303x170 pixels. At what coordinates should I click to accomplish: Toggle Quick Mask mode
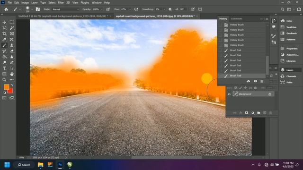coord(4,98)
